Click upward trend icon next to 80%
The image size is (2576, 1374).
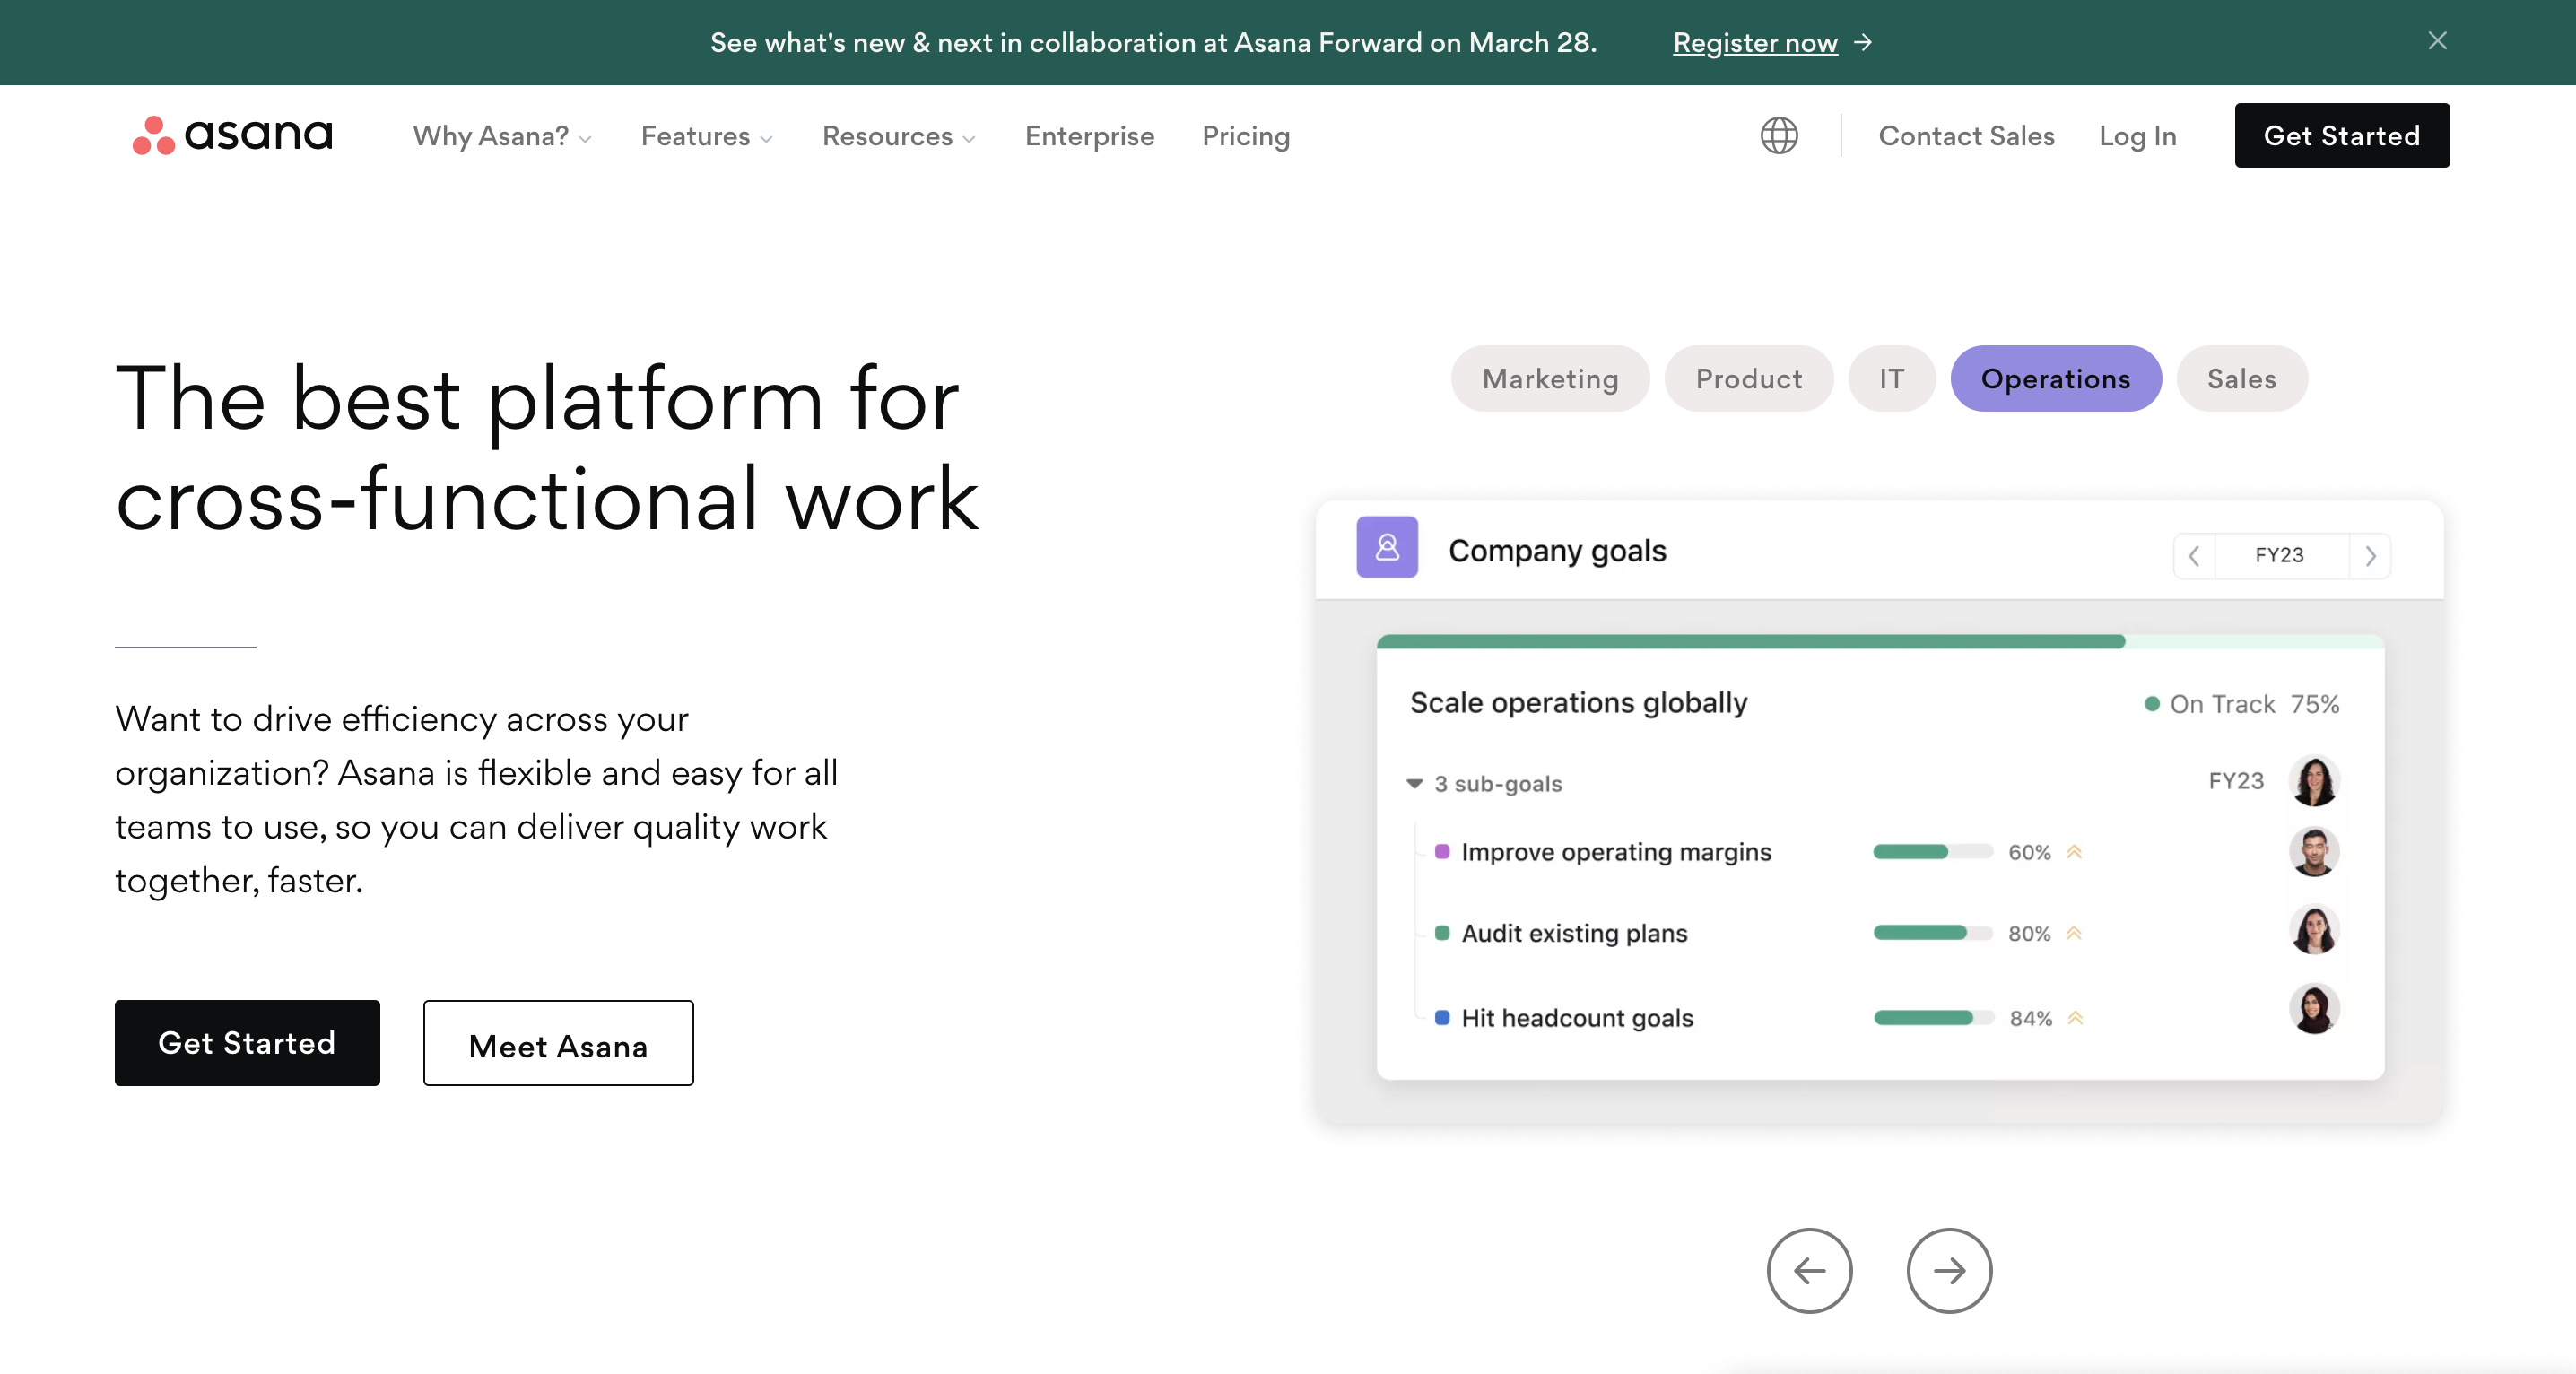tap(2074, 933)
